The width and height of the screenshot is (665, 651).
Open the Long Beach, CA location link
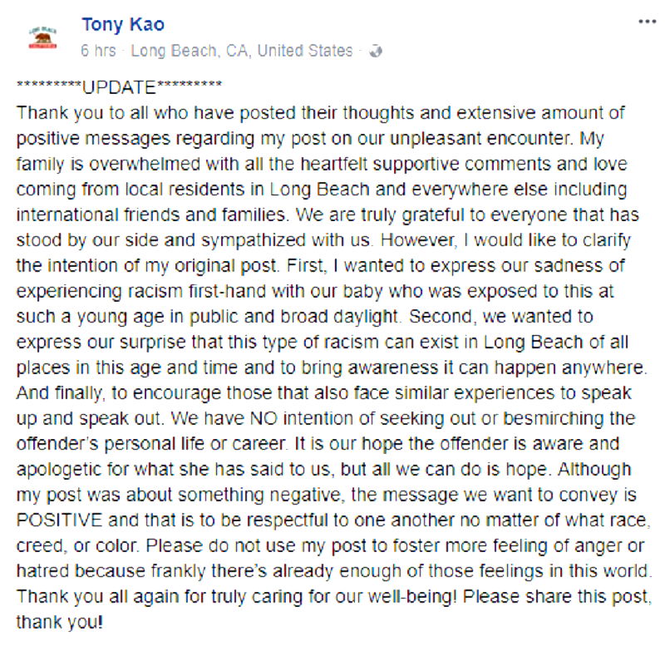tap(242, 51)
